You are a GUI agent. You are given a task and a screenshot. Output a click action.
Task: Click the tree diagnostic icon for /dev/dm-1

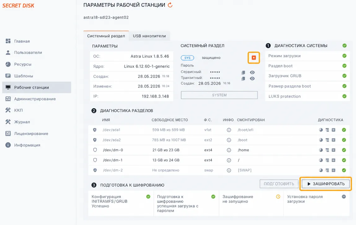(x=327, y=160)
